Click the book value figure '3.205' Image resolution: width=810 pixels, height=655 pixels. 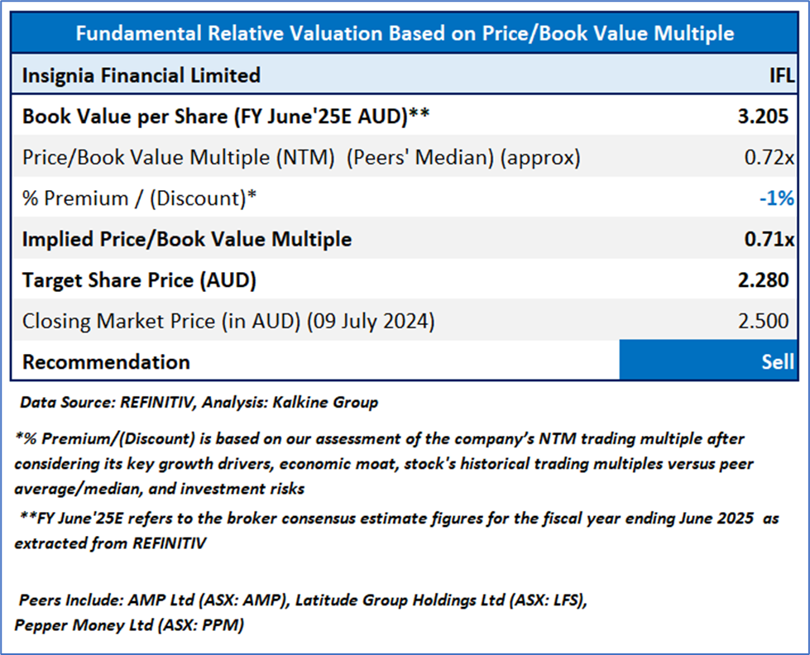coord(763,117)
